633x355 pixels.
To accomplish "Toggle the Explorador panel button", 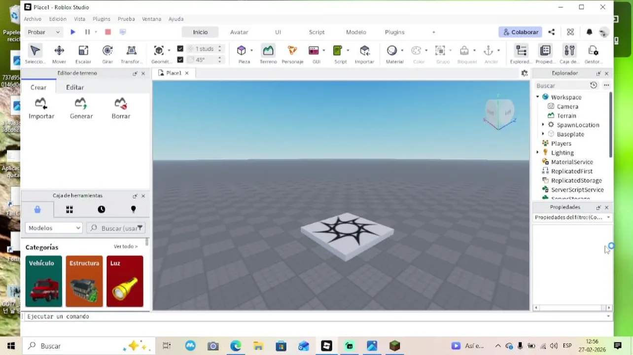I will [x=521, y=54].
